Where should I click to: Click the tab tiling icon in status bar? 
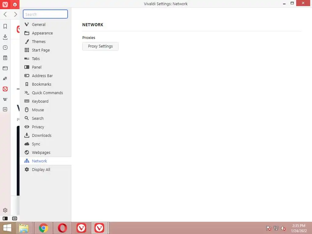click(15, 218)
